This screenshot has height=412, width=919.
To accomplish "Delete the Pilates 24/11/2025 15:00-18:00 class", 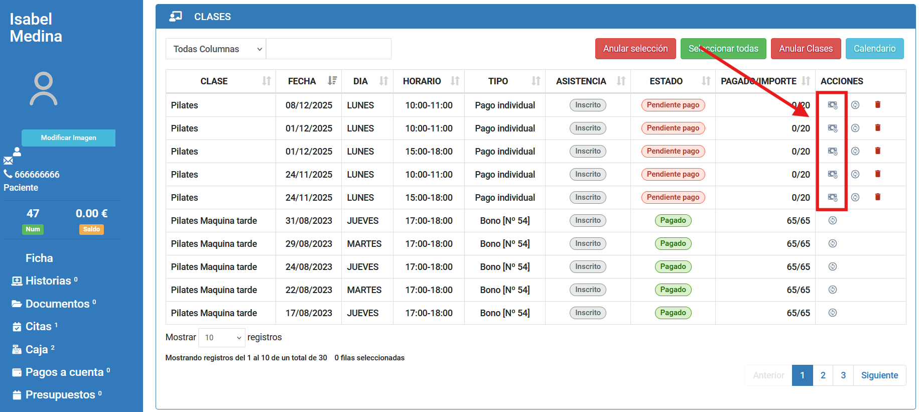I will [x=877, y=197].
